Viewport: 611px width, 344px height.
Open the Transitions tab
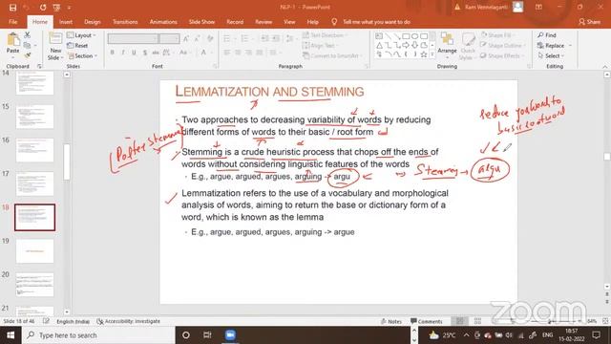click(x=125, y=22)
